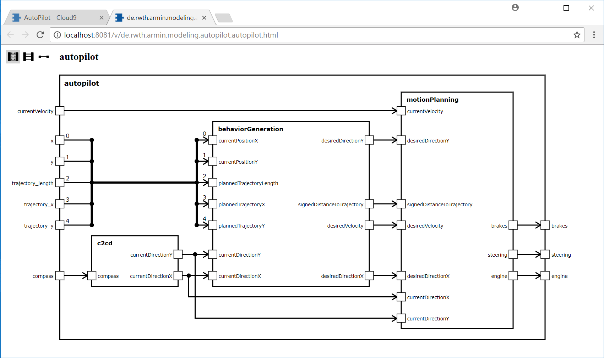Open the motionPlanning component
Screen dimensions: 604x358
[x=432, y=100]
